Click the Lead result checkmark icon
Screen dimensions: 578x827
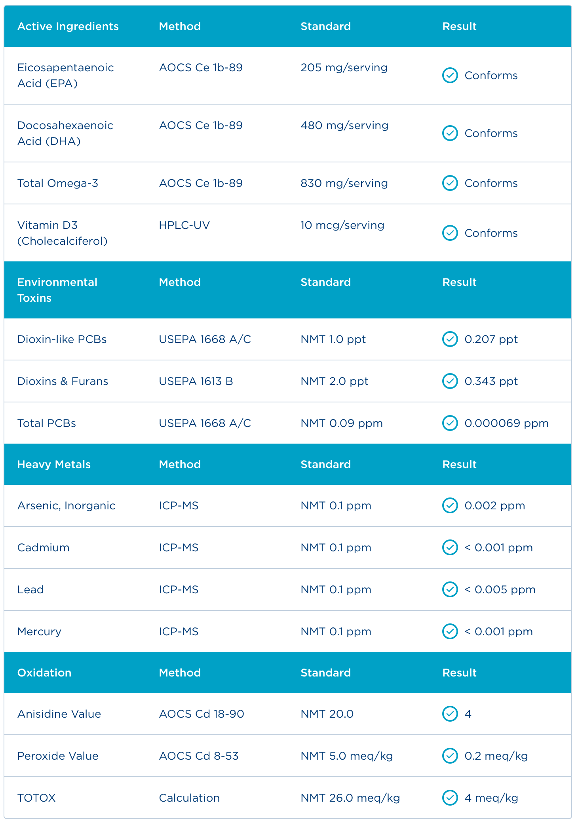(x=450, y=589)
